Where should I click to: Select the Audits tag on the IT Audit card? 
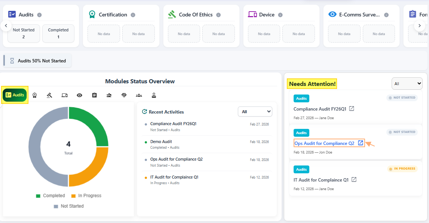pos(301,169)
